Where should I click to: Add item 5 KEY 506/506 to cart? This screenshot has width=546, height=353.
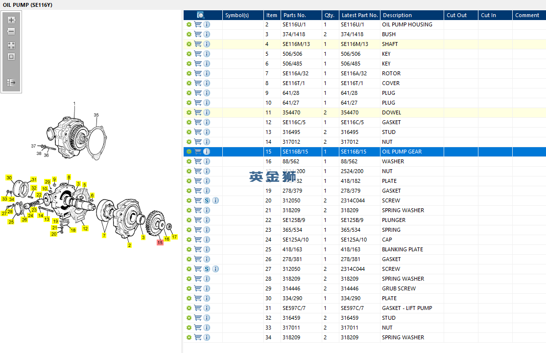(x=198, y=54)
